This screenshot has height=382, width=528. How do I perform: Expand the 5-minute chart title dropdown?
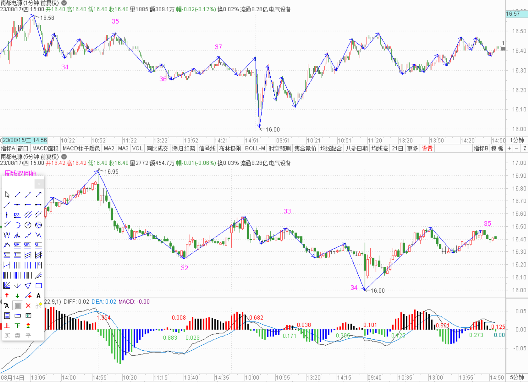(64, 157)
